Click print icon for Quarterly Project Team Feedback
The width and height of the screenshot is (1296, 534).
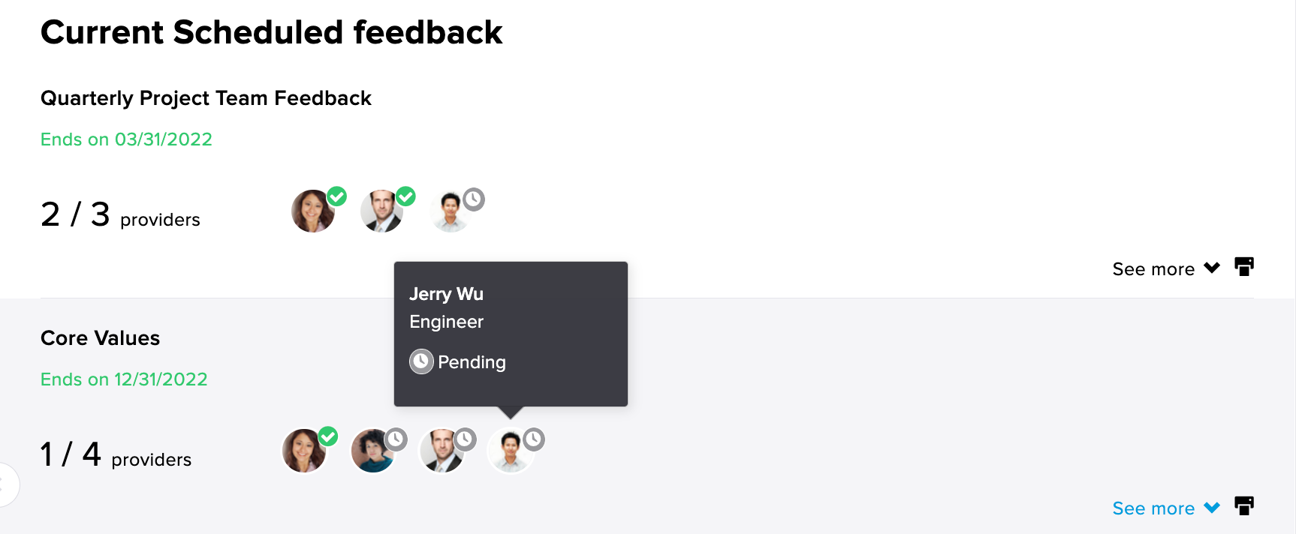pos(1244,267)
